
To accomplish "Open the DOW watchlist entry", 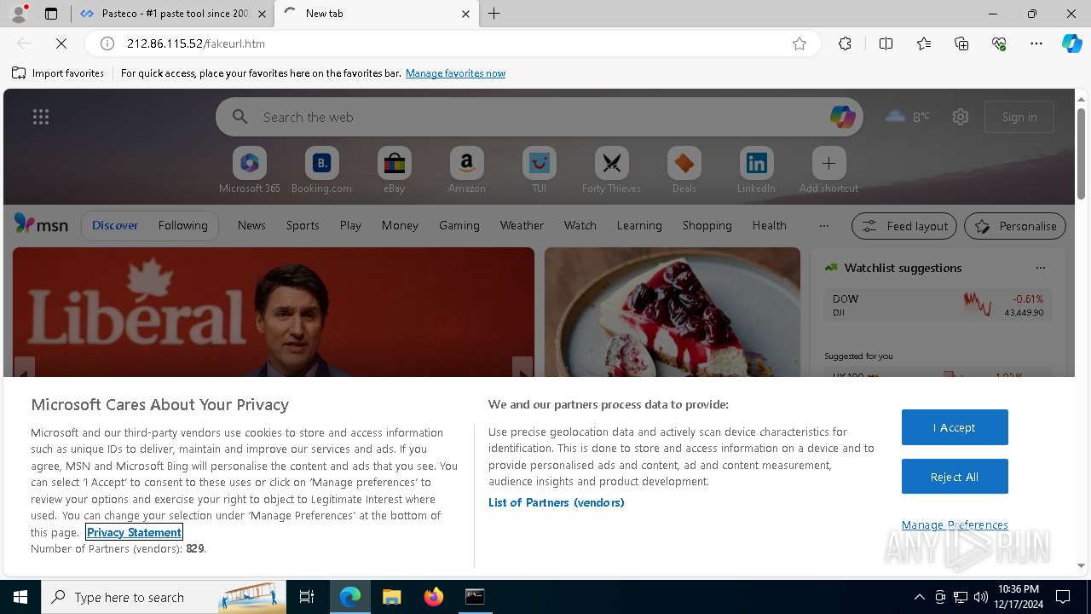I will click(x=938, y=305).
